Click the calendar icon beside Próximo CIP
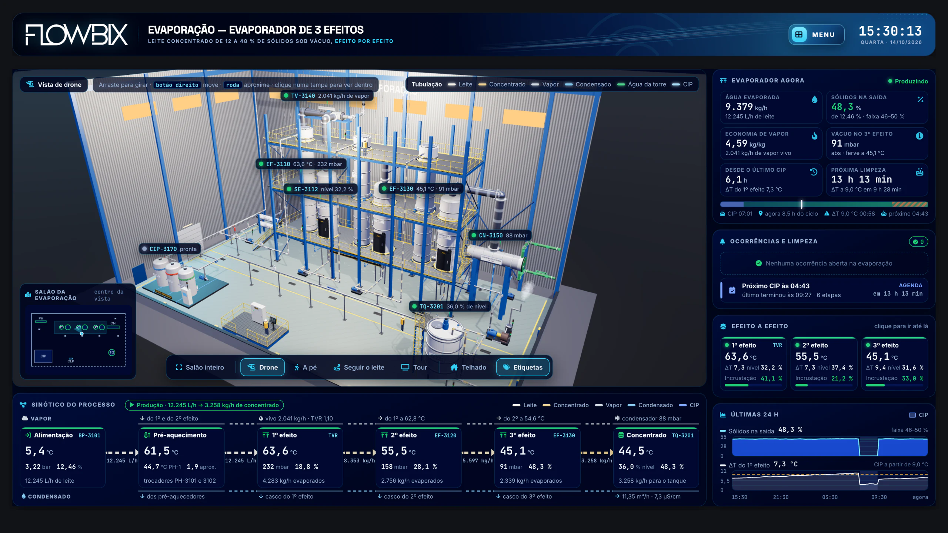948x533 pixels. pyautogui.click(x=732, y=290)
